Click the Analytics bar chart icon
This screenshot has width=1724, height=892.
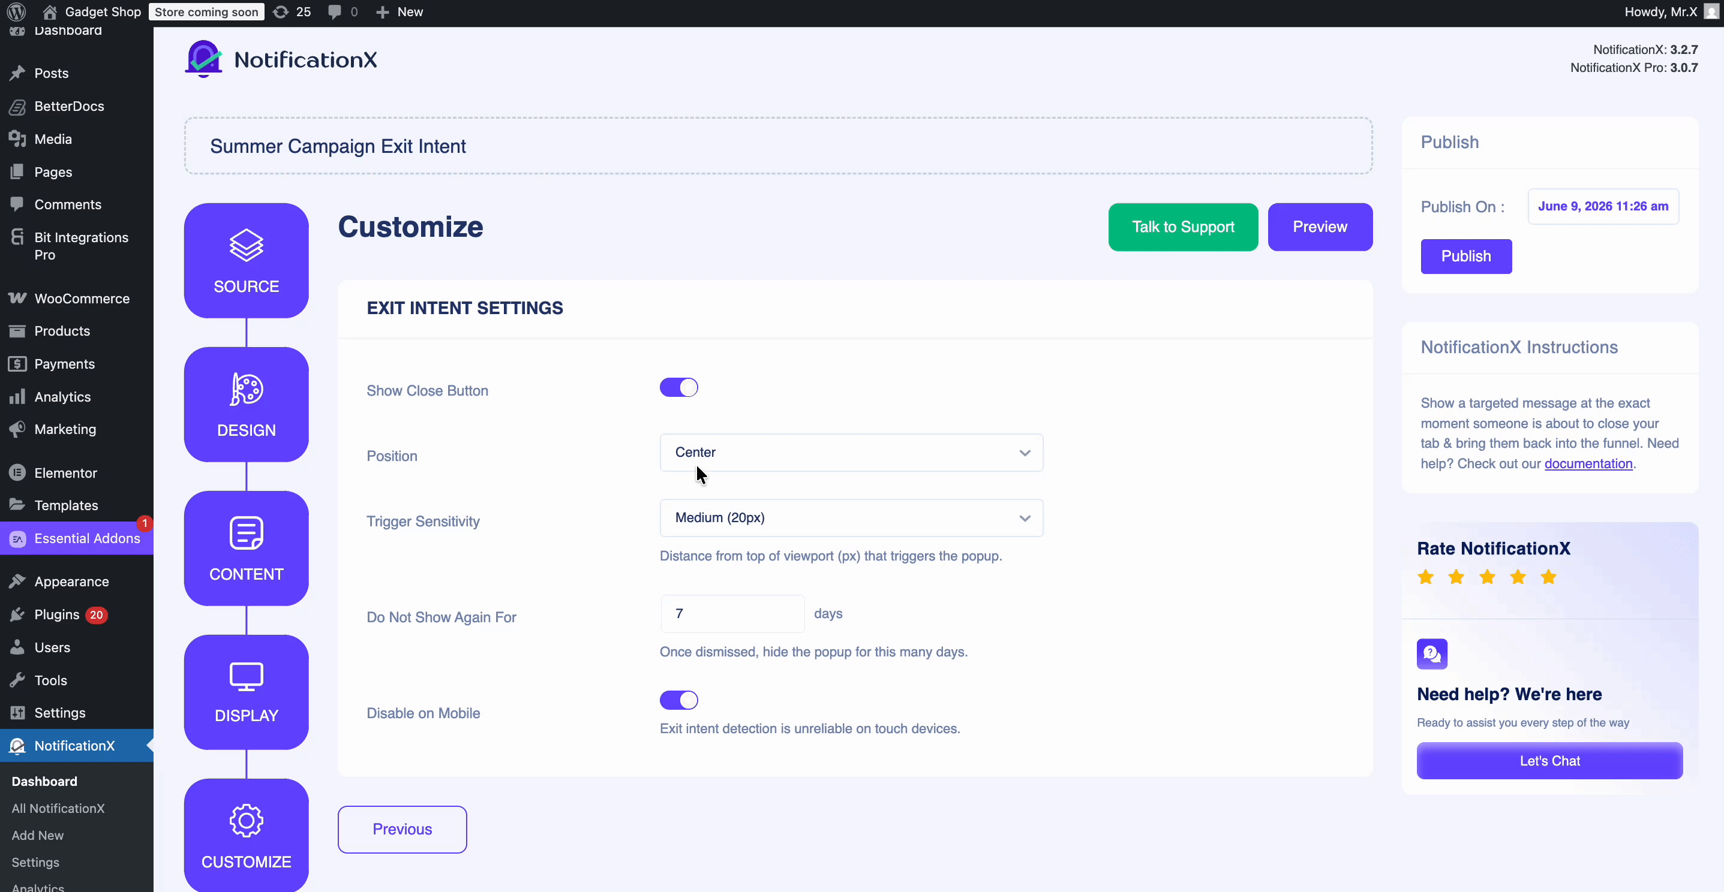pyautogui.click(x=17, y=396)
